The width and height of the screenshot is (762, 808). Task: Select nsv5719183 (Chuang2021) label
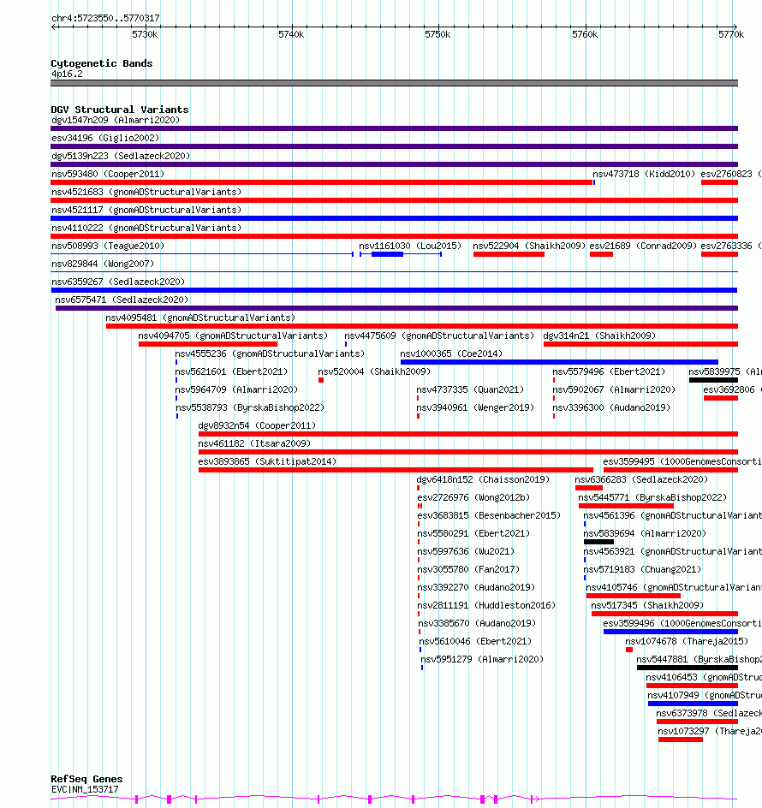(x=642, y=570)
